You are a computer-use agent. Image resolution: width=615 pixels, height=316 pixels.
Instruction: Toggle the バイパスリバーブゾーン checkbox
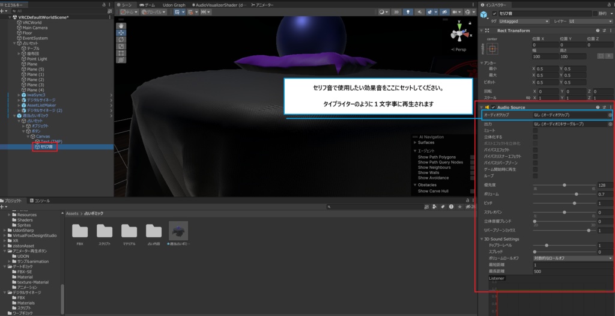tap(535, 163)
